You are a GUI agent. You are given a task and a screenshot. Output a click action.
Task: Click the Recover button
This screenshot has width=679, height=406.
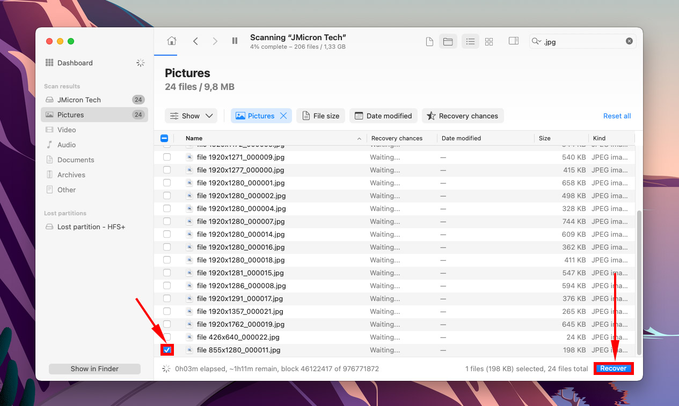tap(614, 369)
